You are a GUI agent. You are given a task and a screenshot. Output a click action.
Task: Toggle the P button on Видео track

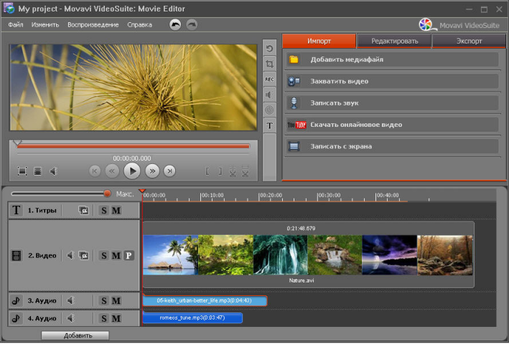click(129, 255)
